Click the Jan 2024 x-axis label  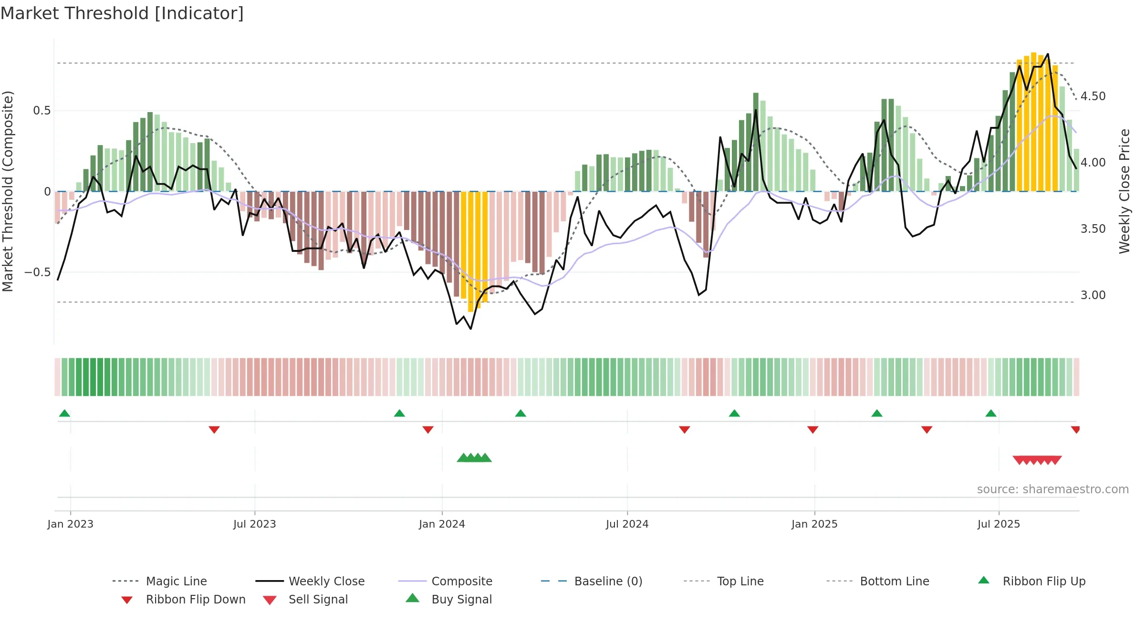point(442,524)
